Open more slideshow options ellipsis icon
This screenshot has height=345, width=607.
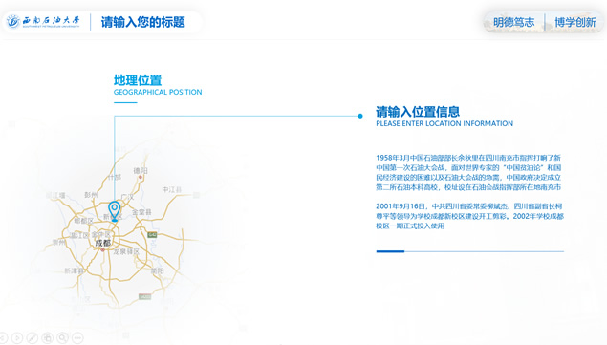coord(77,338)
